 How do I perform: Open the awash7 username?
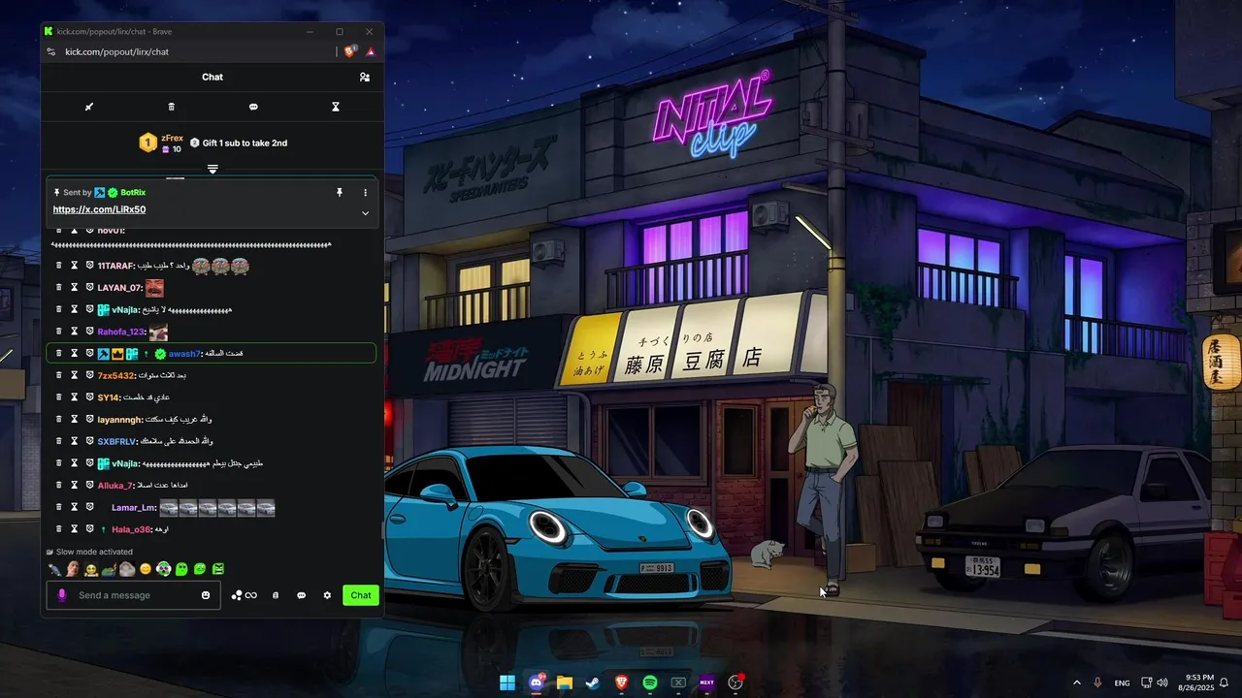tap(184, 354)
